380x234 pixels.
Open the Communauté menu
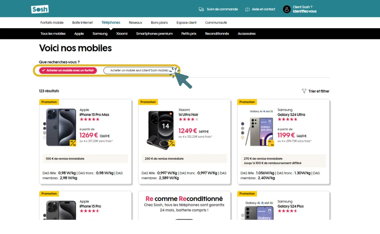pos(216,23)
